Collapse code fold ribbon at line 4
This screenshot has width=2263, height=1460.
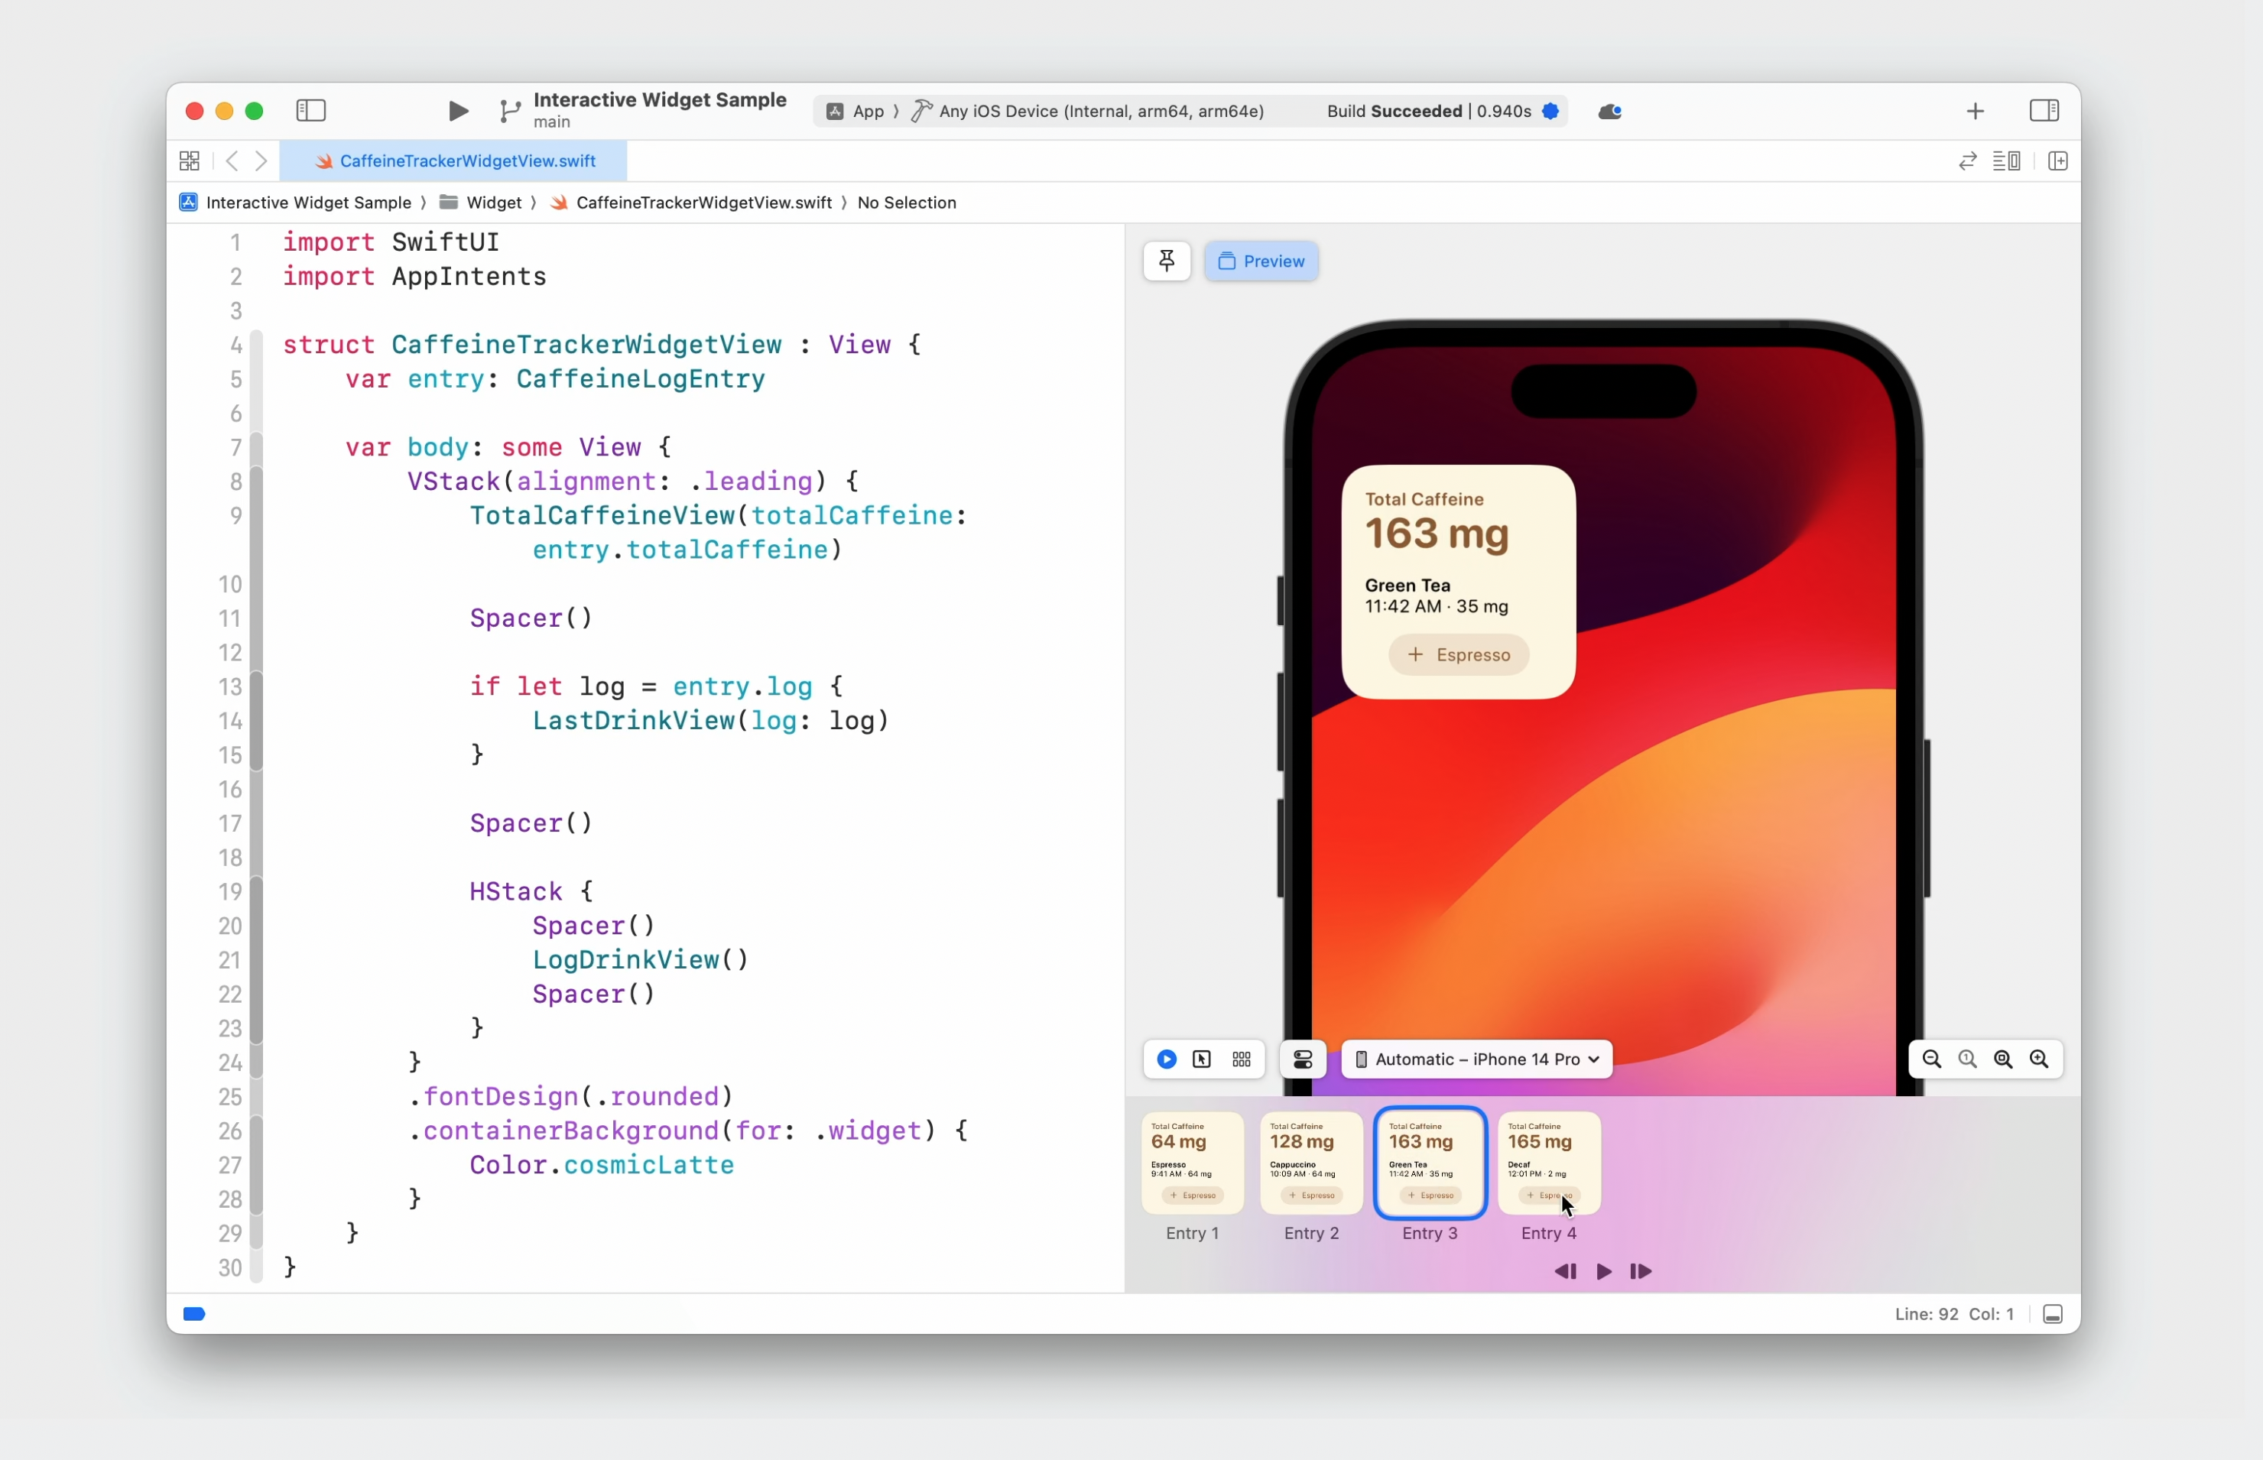pos(256,345)
